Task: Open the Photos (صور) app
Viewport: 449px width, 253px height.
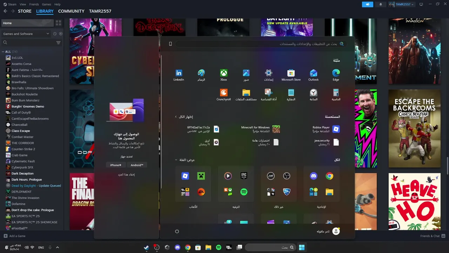Action: pyautogui.click(x=246, y=75)
